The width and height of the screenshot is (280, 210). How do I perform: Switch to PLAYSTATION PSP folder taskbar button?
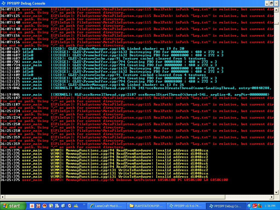[147, 206]
